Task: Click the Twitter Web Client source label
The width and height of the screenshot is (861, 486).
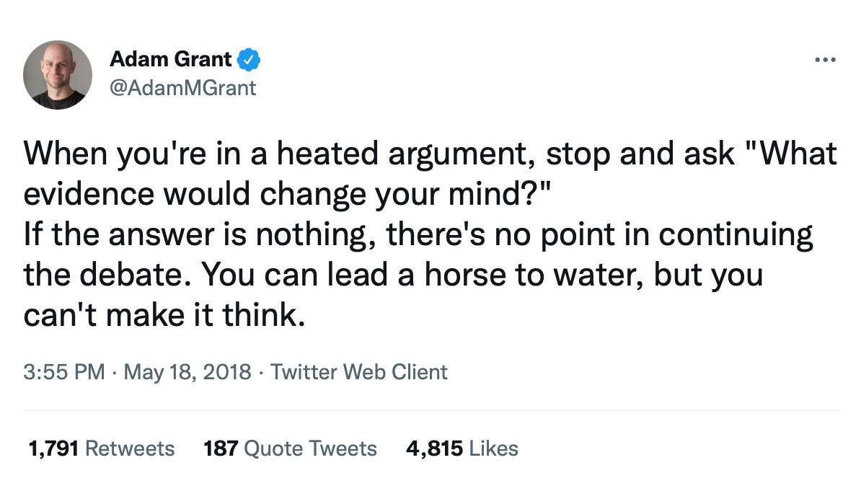Action: click(359, 372)
